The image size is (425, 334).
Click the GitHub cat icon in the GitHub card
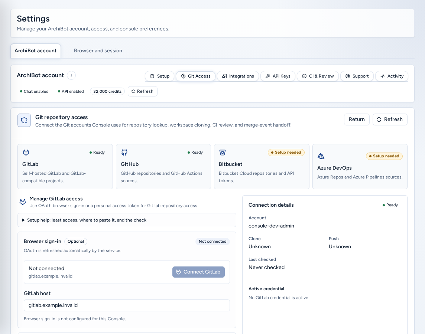[124, 153]
